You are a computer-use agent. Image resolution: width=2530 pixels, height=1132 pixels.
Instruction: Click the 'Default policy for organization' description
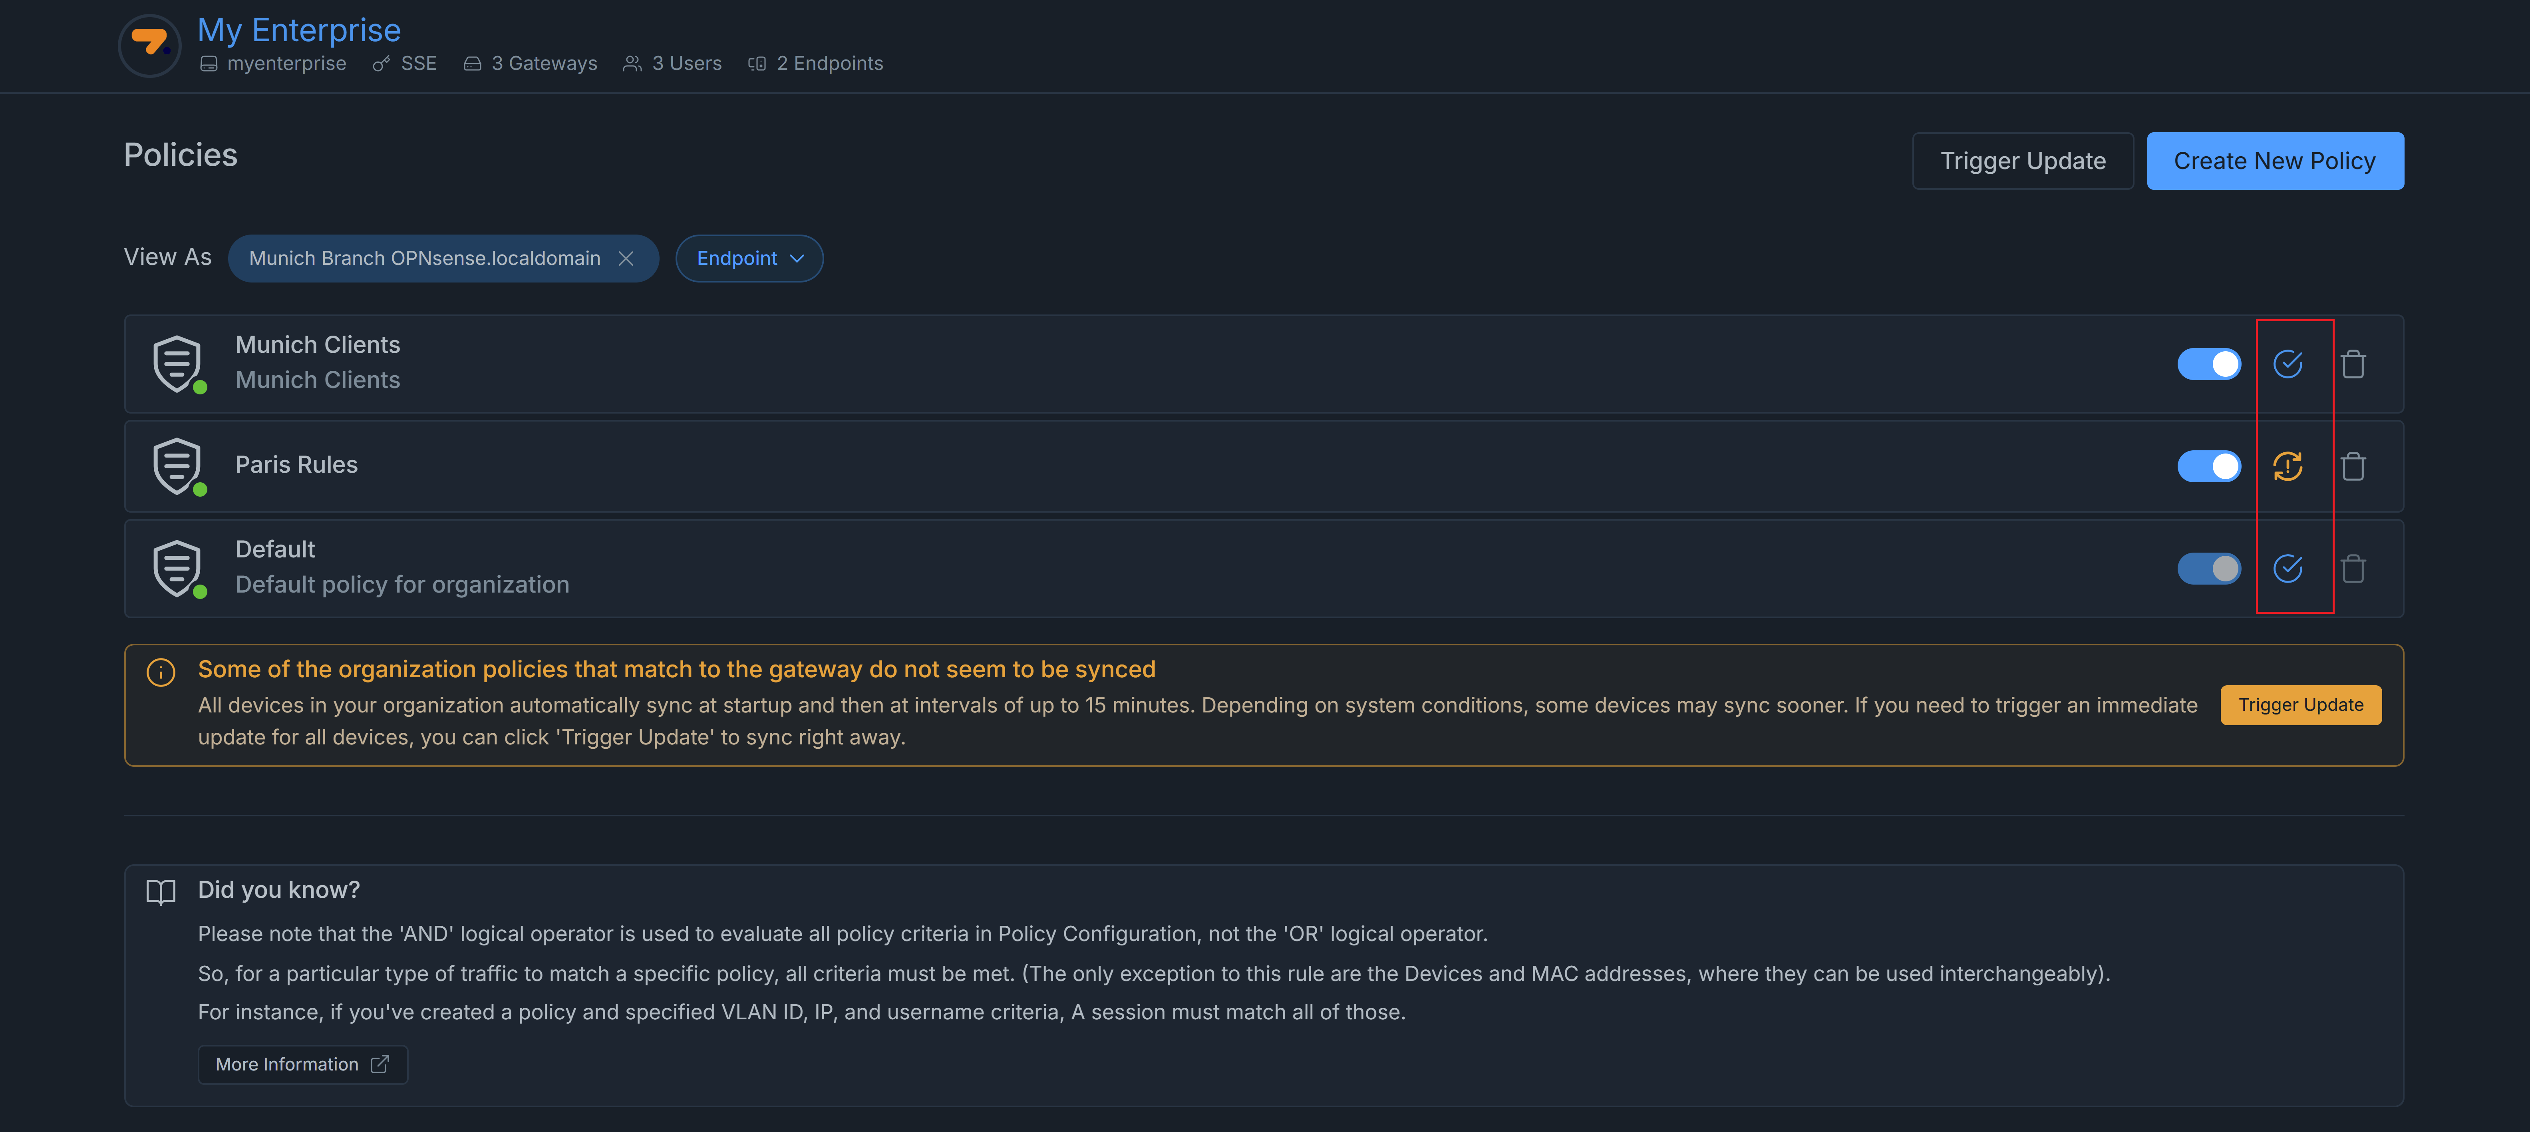pos(402,585)
